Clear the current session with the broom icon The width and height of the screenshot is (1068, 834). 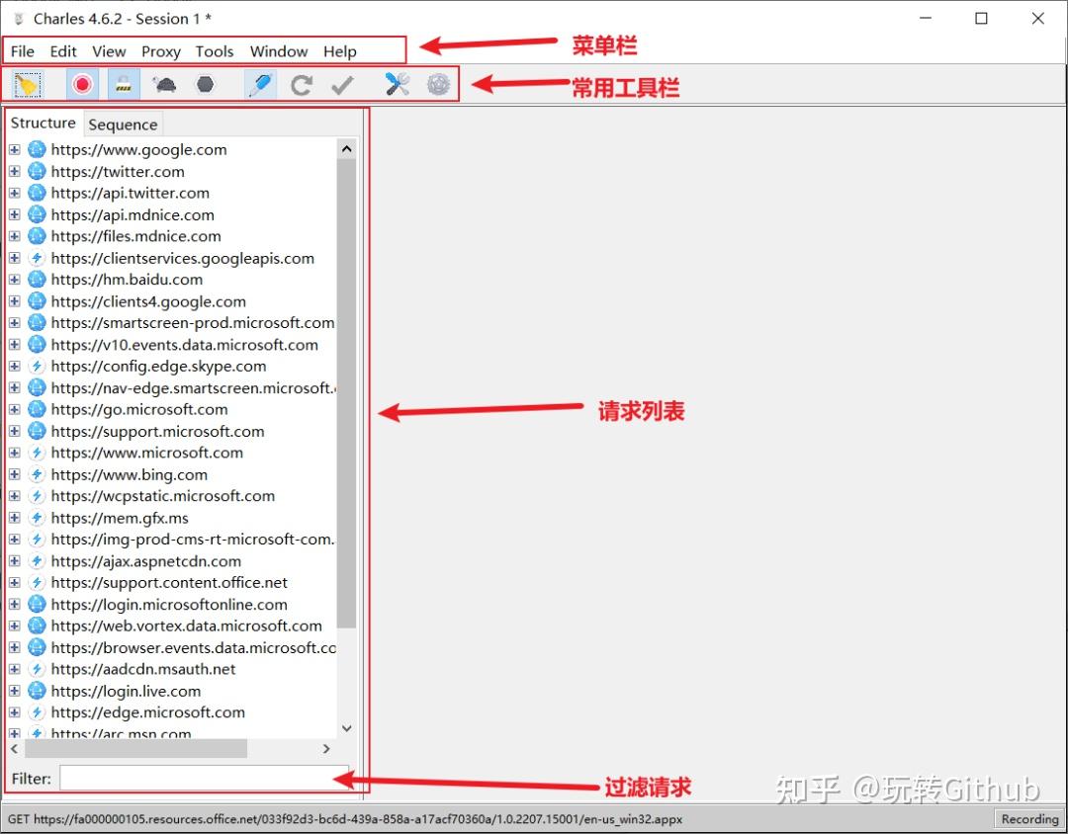click(x=27, y=85)
